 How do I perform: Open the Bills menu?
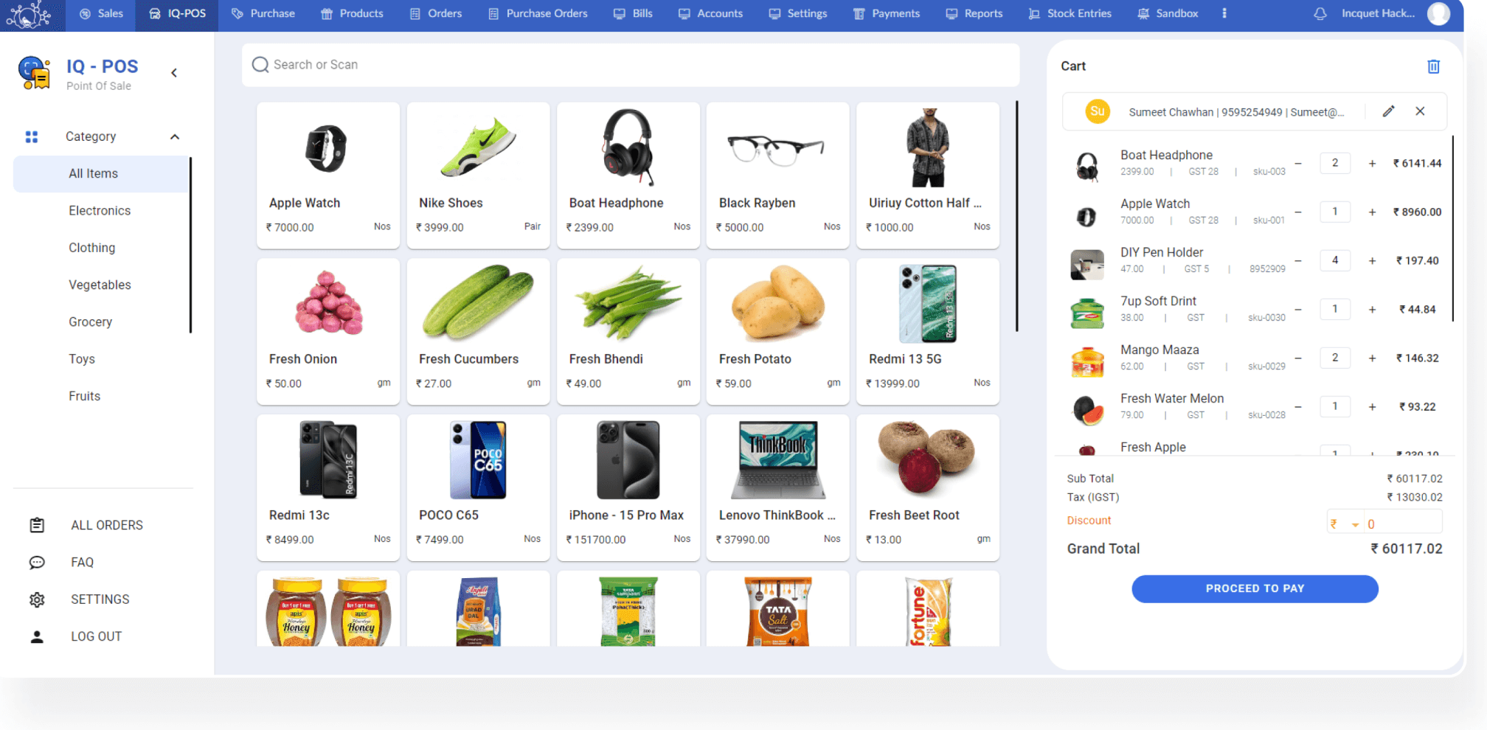pyautogui.click(x=633, y=13)
